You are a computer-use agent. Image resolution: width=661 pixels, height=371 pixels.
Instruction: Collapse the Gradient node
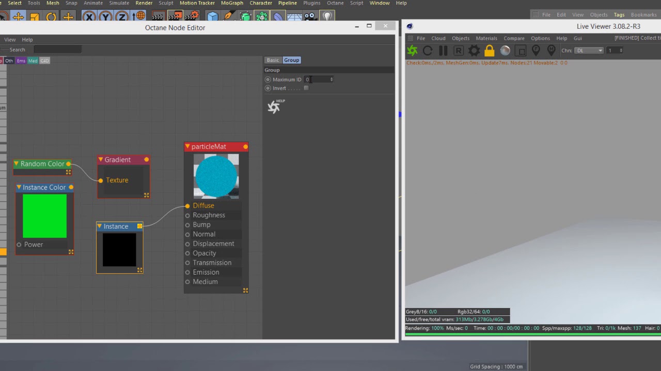101,160
